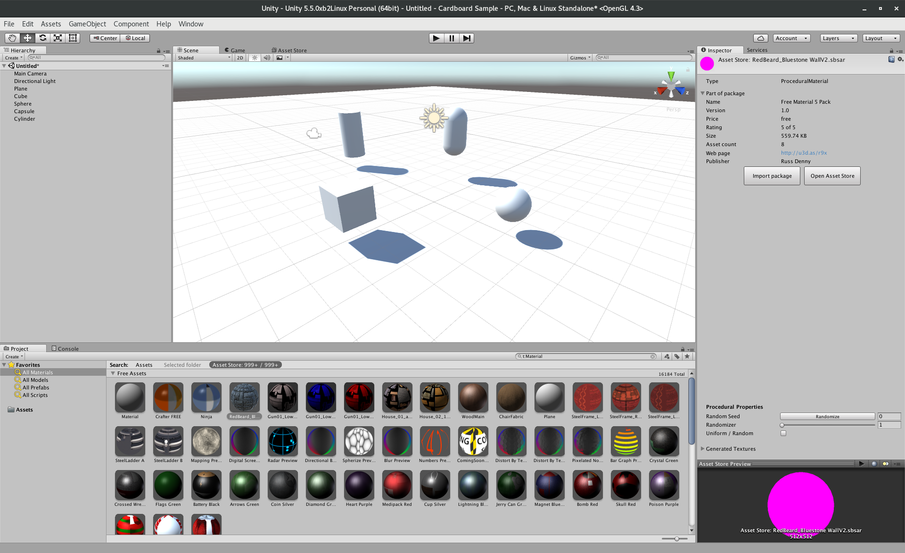905x553 pixels.
Task: Adjust the Randomizer slider
Action: (x=782, y=425)
